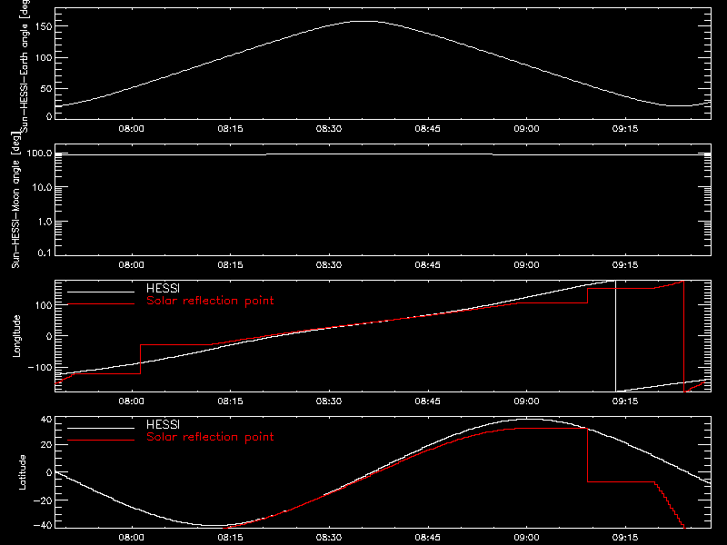Click the 20 tick on Latitude axis

pos(46,444)
